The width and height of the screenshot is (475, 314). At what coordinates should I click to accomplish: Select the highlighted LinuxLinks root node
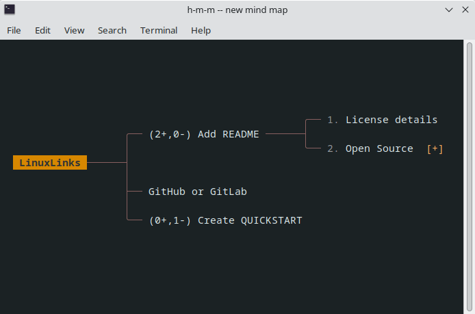(50, 163)
